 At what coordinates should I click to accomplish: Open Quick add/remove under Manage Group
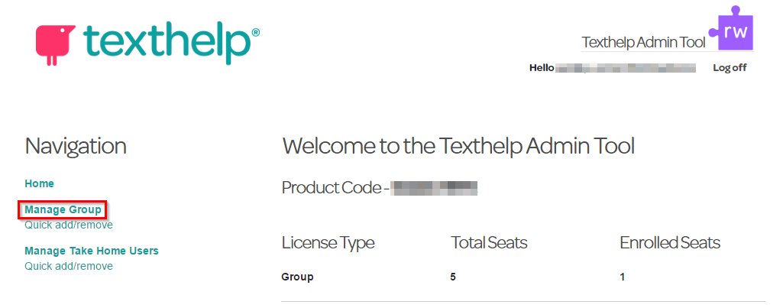[69, 225]
